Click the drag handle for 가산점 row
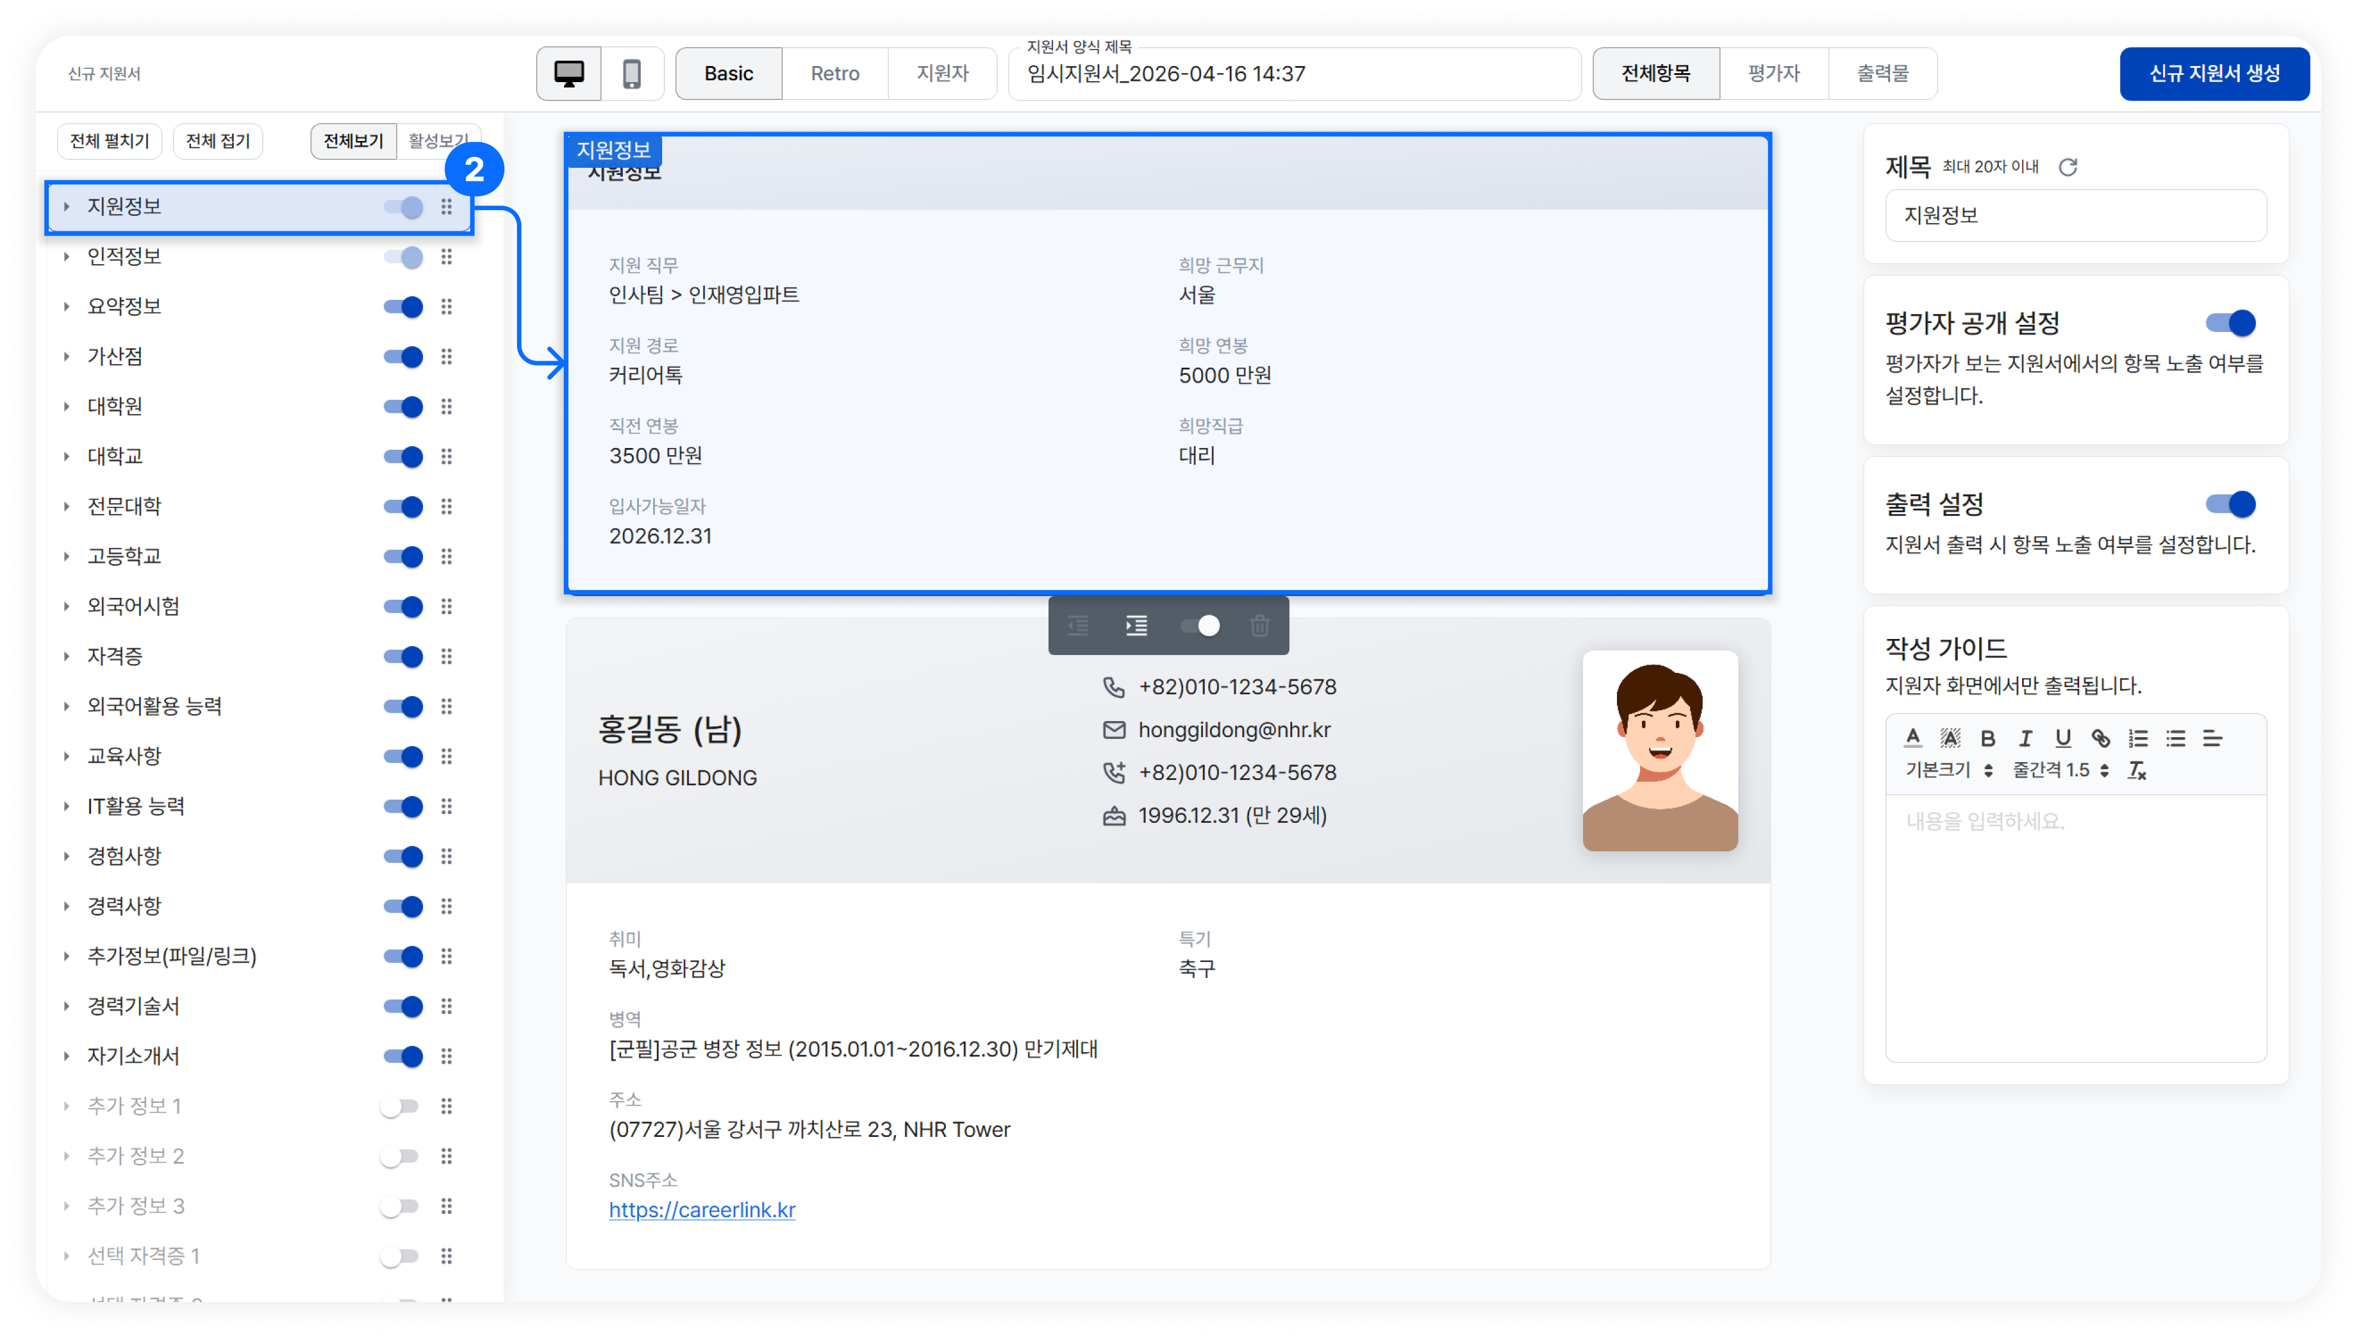 pyautogui.click(x=447, y=356)
